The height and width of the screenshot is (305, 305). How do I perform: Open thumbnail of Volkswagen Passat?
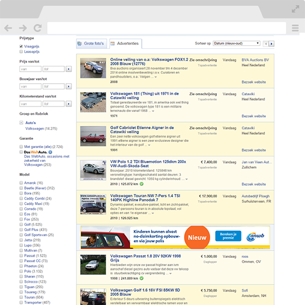click(x=93, y=265)
